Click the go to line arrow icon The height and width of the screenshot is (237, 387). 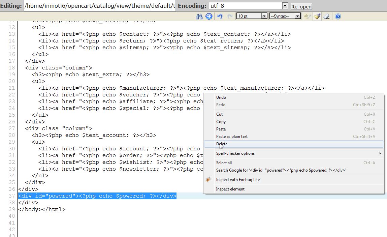209,16
